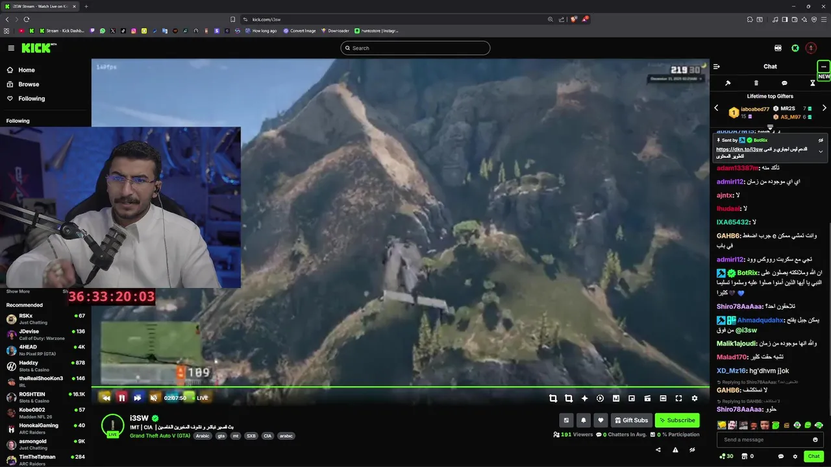
Task: Open player settings gear
Action: click(x=694, y=398)
